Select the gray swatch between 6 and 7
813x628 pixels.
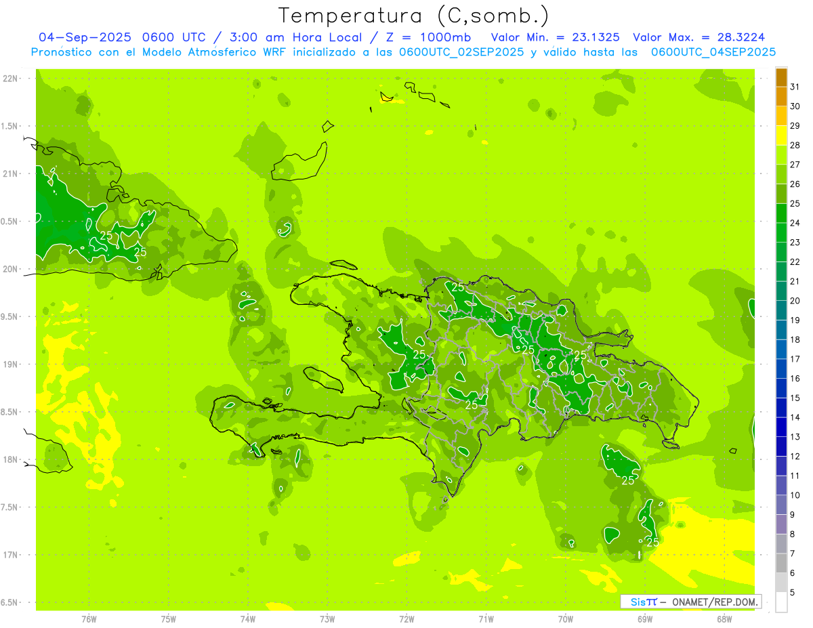pos(781,564)
